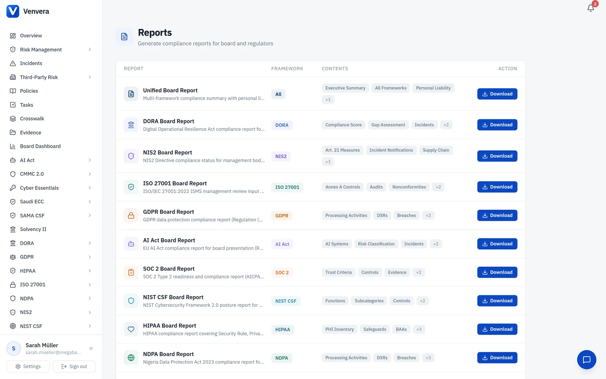Click the Policies book icon in sidebar
Screen dimensions: 606x379
(x=13, y=91)
